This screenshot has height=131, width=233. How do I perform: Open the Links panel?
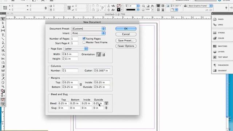[x=218, y=25]
